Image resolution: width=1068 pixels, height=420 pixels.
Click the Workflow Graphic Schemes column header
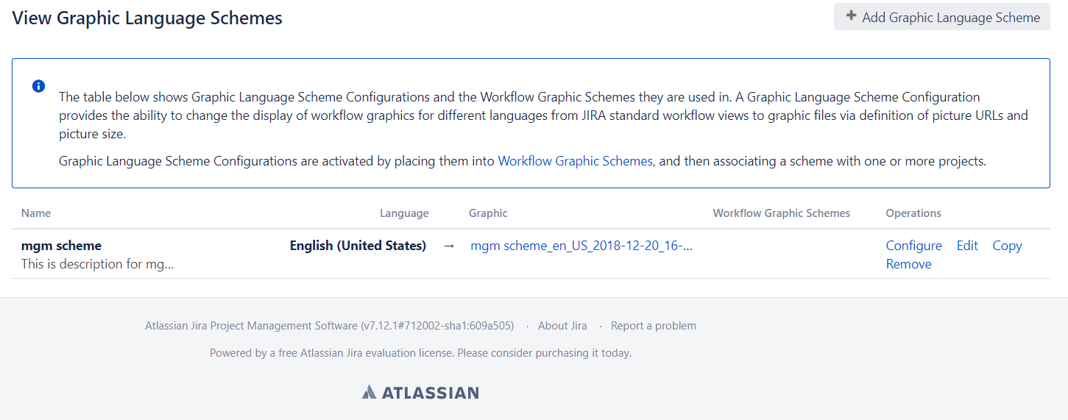point(781,213)
